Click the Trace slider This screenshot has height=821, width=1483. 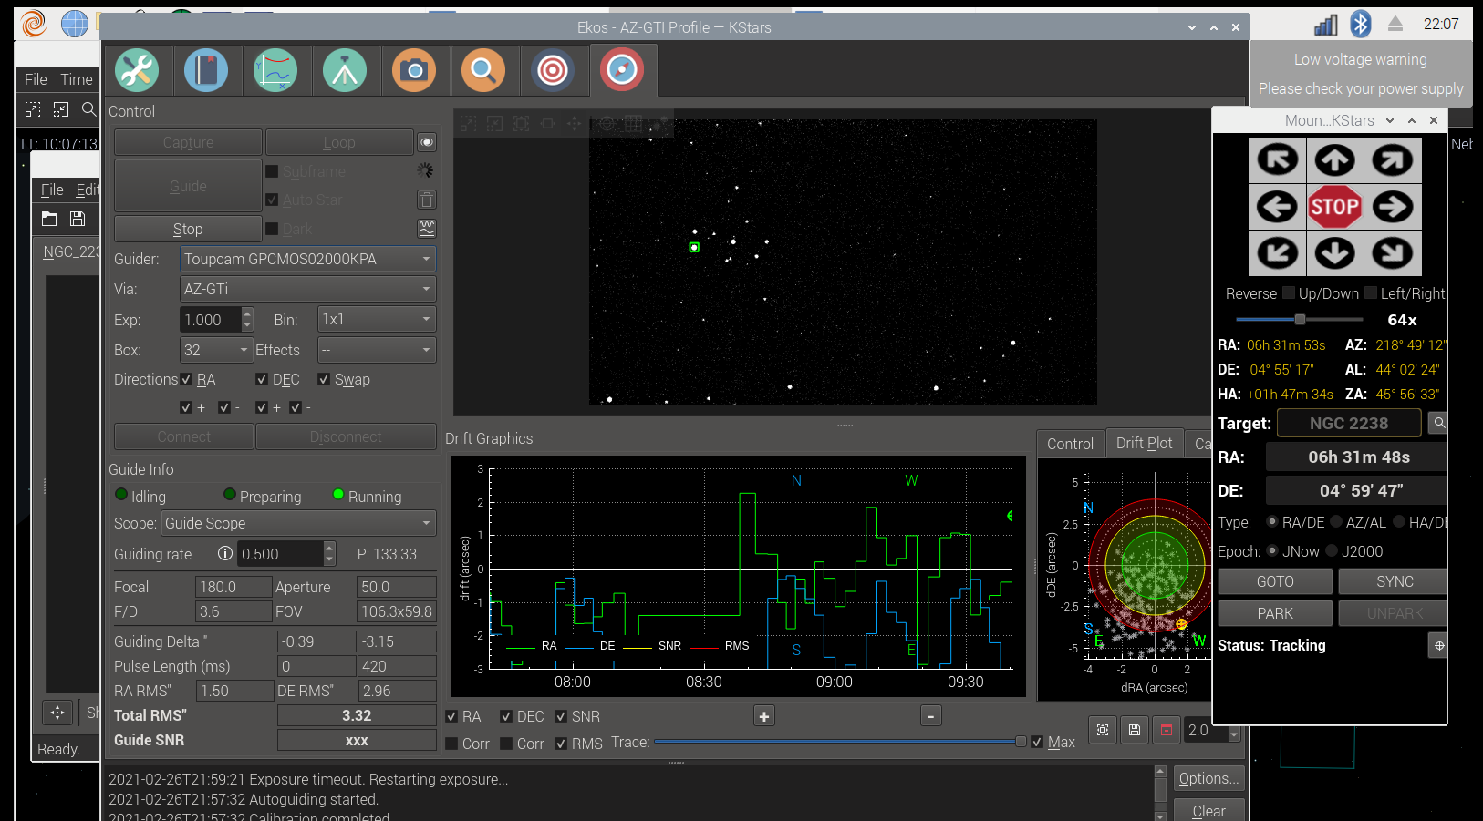click(839, 742)
